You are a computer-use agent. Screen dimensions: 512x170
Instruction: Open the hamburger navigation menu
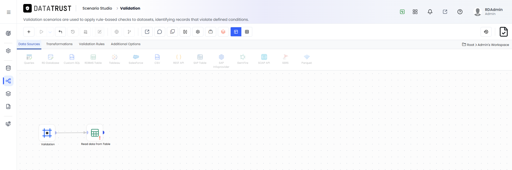click(x=9, y=12)
